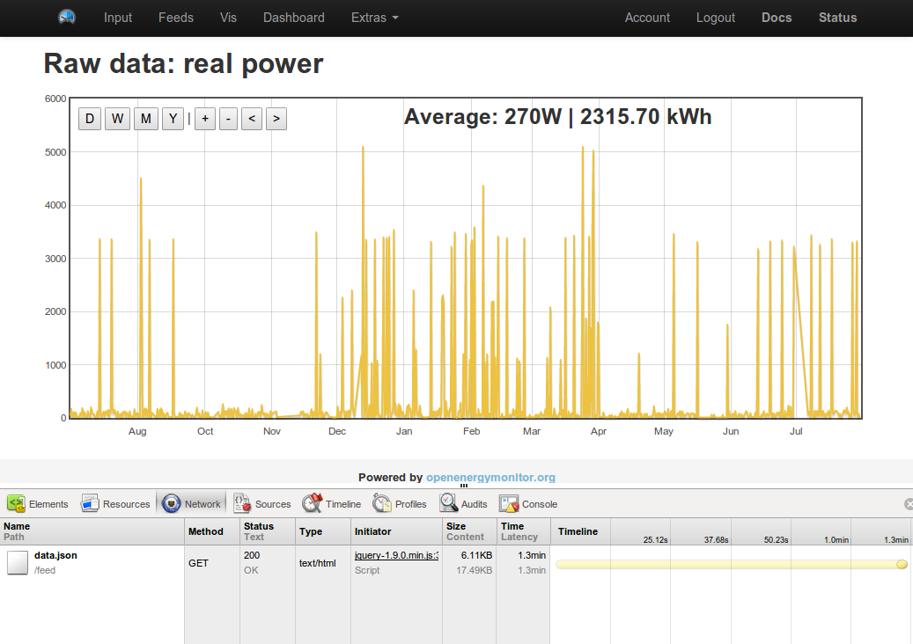Open the Sources panel icon
This screenshot has width=913, height=644.
(241, 504)
